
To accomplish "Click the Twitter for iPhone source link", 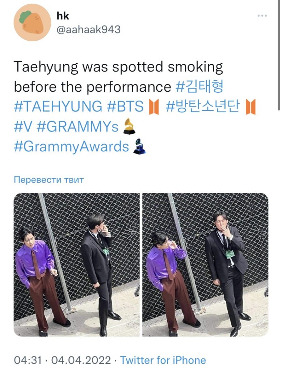I will pyautogui.click(x=163, y=360).
